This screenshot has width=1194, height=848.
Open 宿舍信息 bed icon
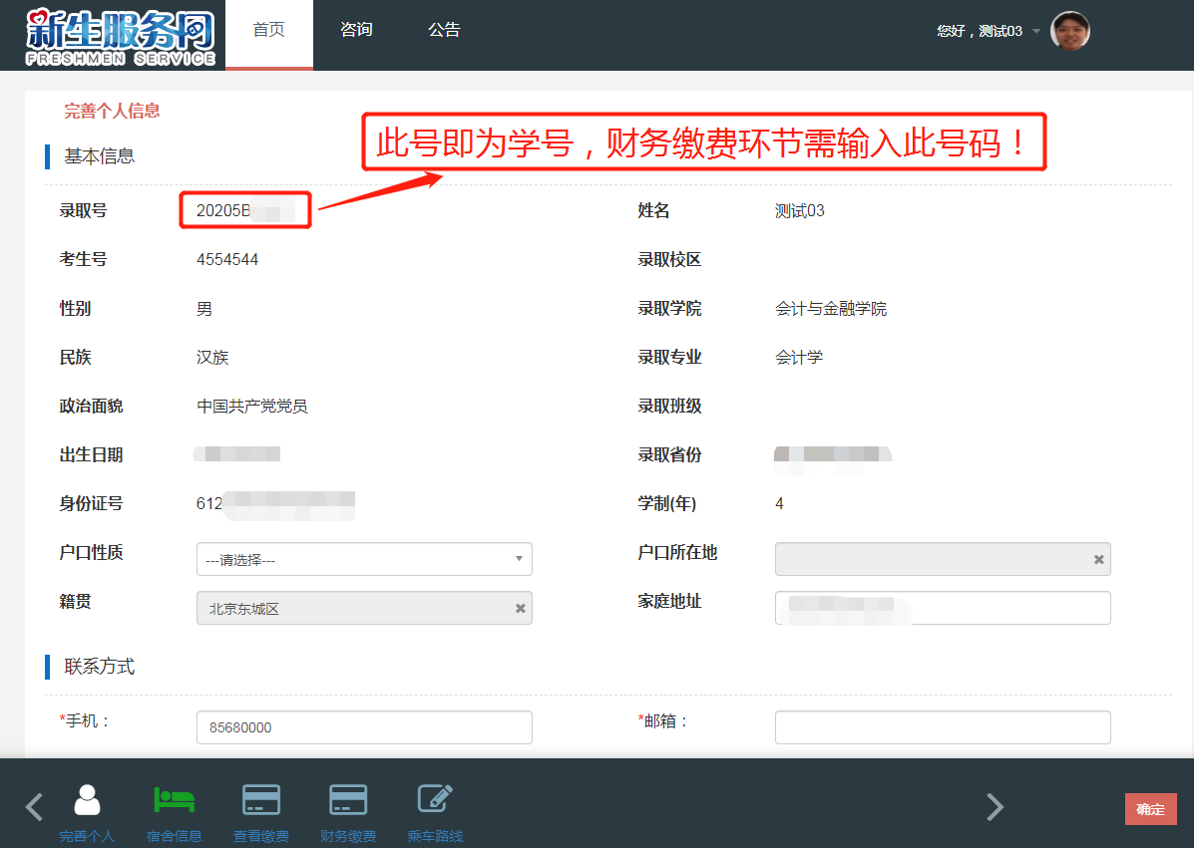coord(174,801)
